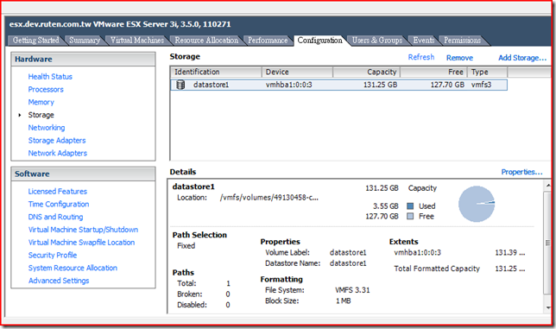Sort by Identification column header

(x=216, y=72)
